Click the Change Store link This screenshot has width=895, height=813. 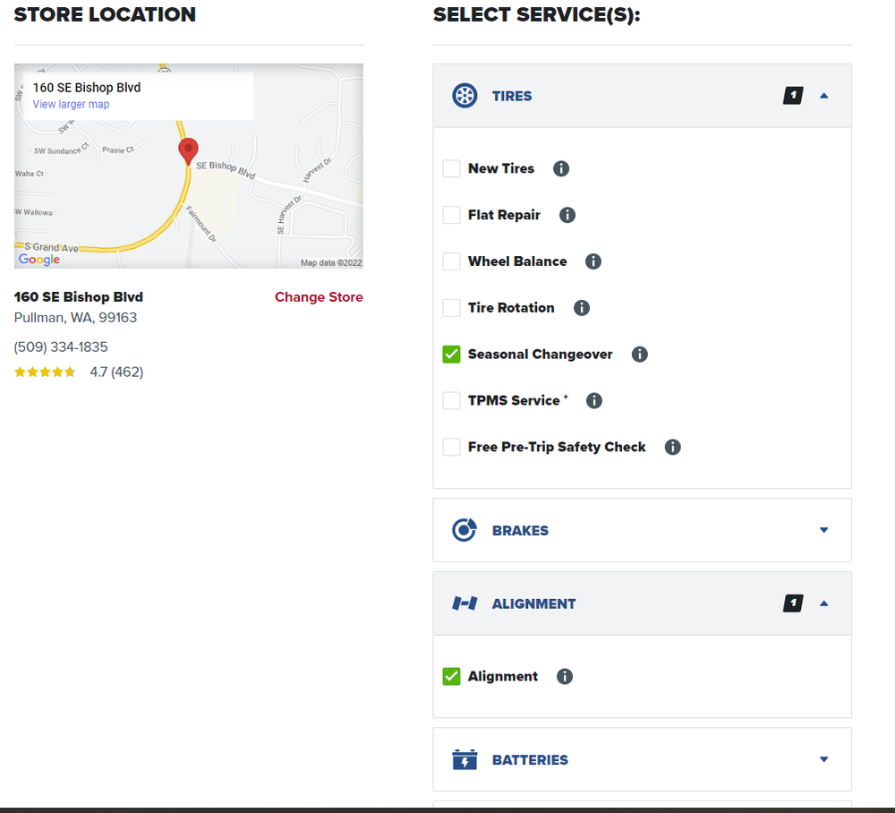coord(319,297)
